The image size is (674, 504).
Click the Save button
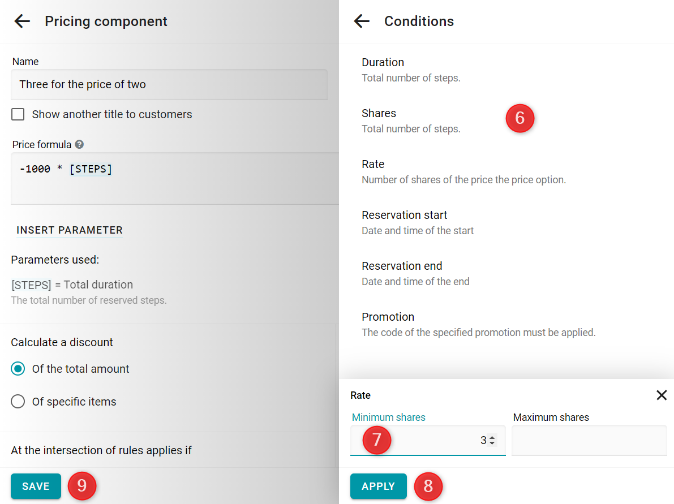(x=36, y=486)
